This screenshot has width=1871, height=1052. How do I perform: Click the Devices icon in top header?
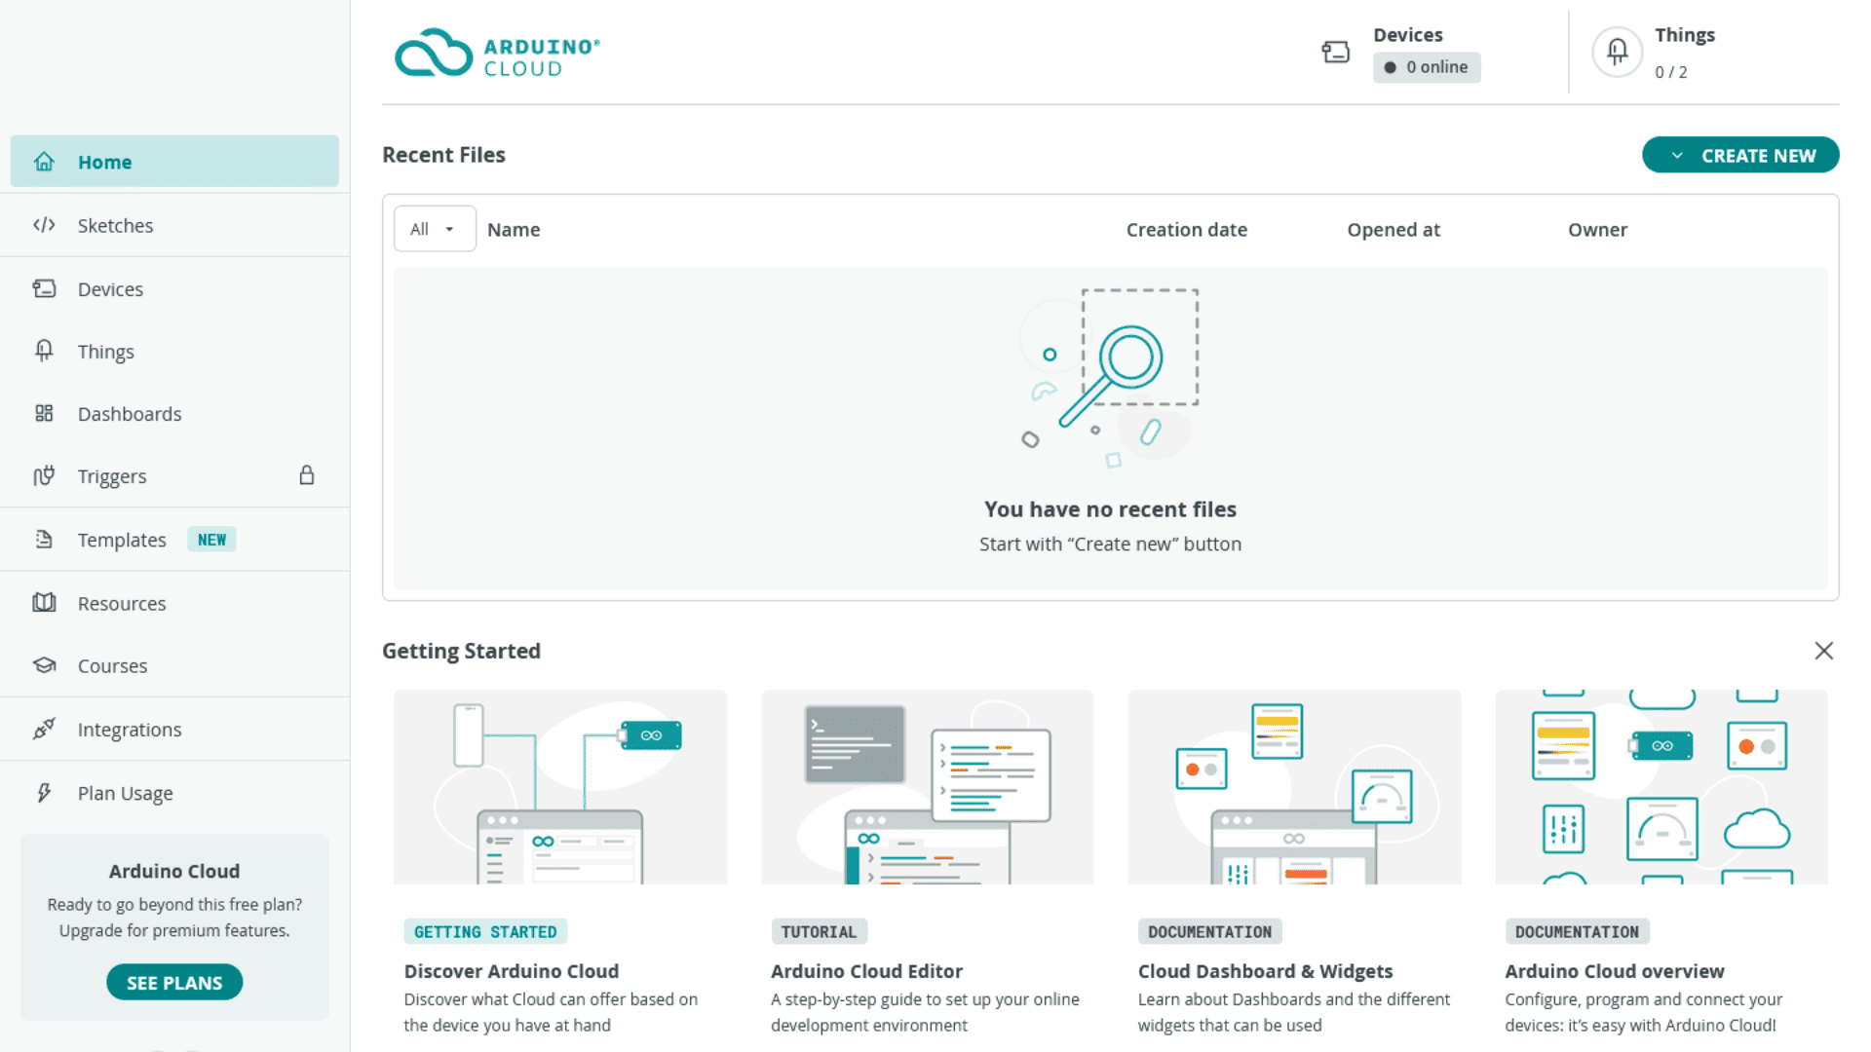(x=1336, y=52)
